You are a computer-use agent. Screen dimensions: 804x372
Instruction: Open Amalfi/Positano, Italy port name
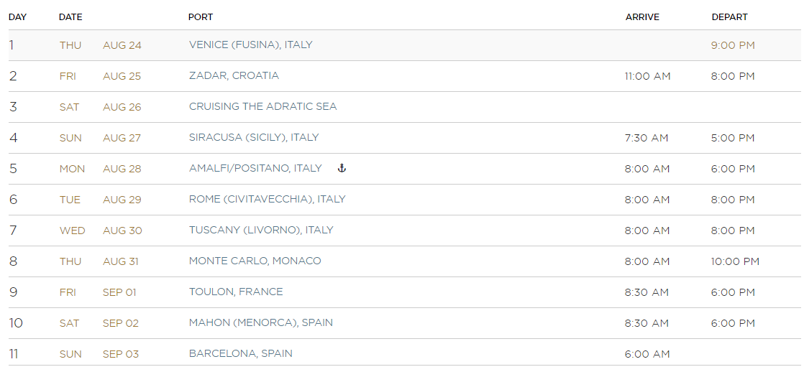pos(255,168)
